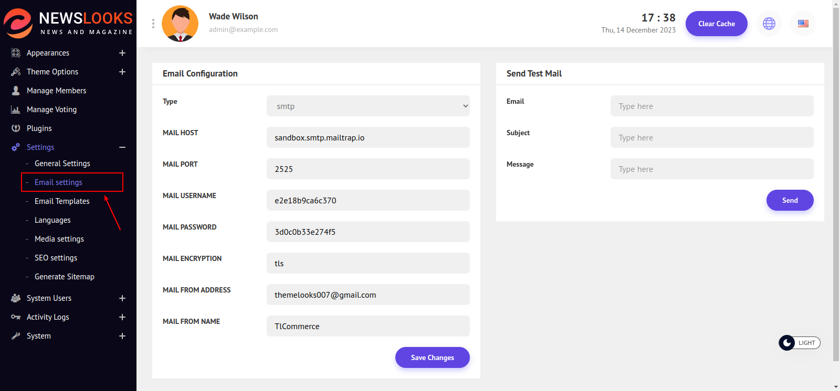This screenshot has width=840, height=391.
Task: Toggle the LIGHT dark mode switch
Action: click(799, 343)
